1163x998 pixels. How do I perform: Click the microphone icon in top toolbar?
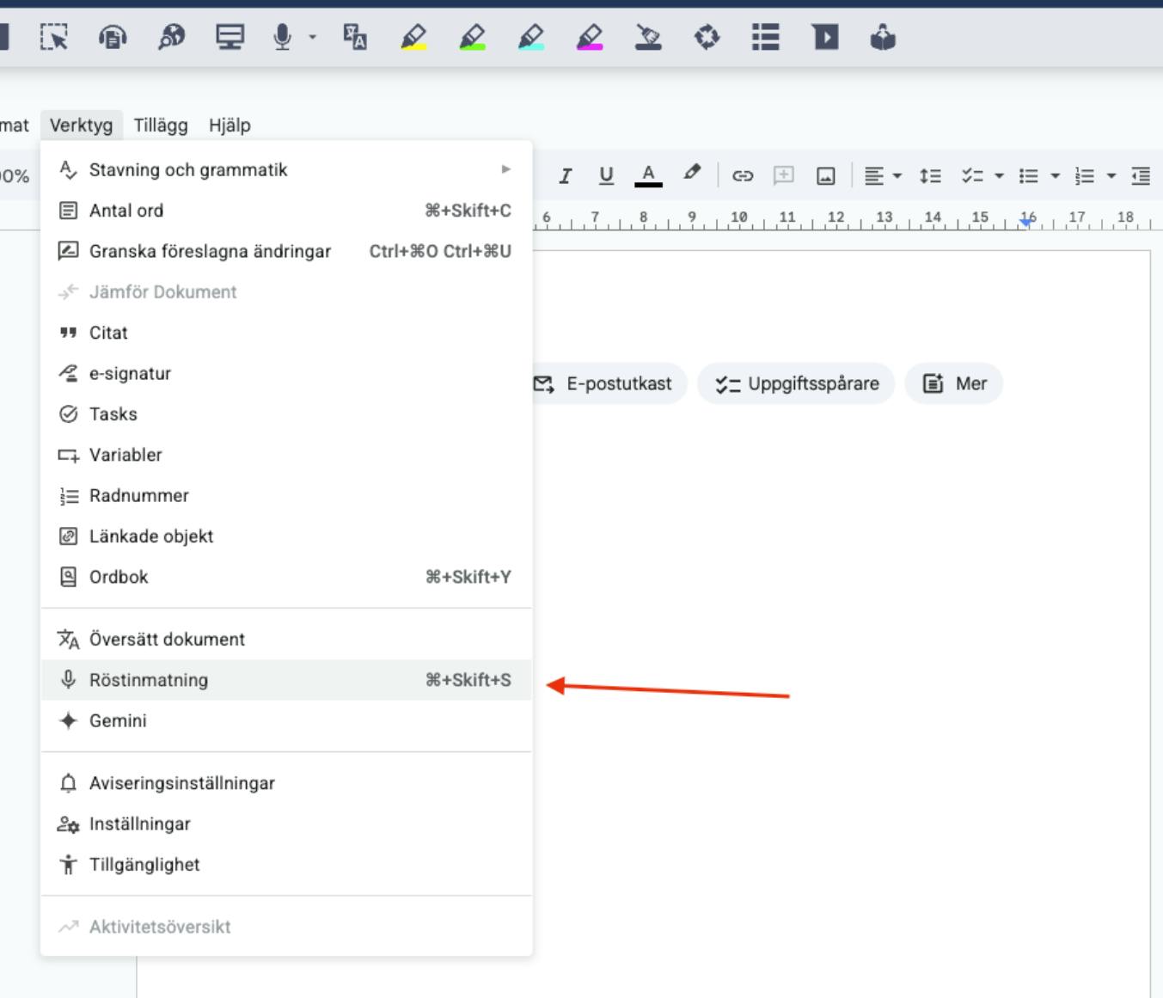coord(282,37)
